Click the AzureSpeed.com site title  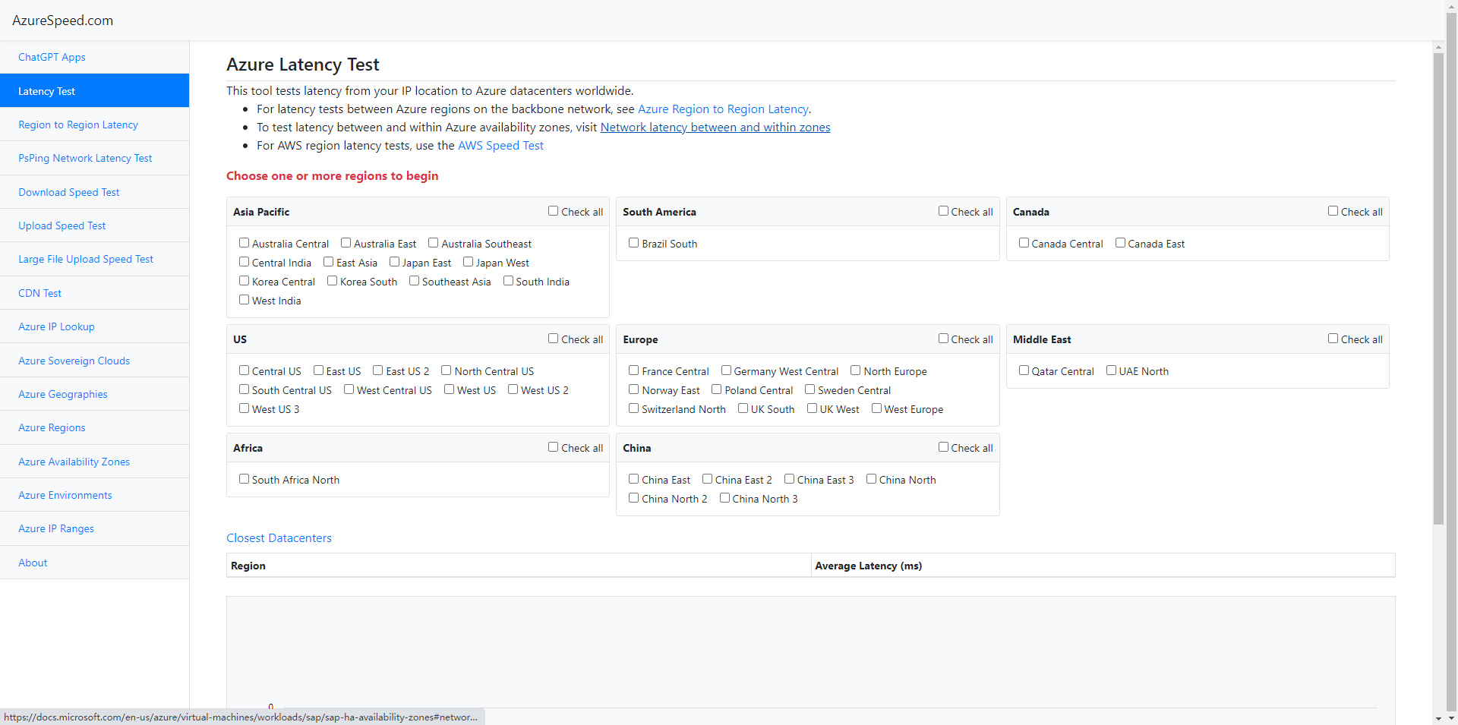pyautogui.click(x=62, y=20)
